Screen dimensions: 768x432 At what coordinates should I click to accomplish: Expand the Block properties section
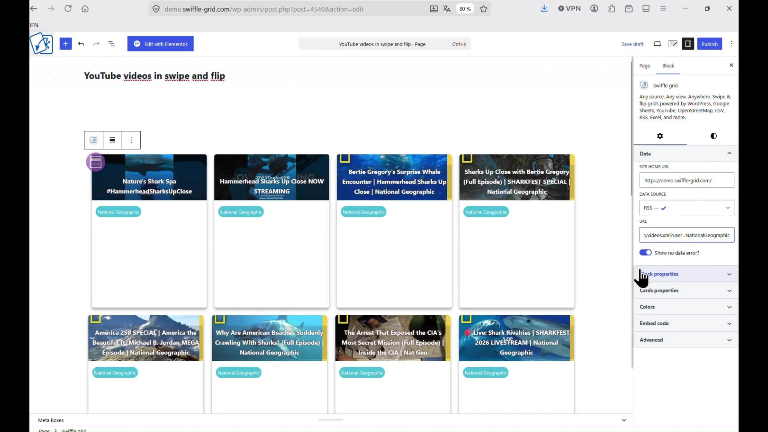pos(686,274)
